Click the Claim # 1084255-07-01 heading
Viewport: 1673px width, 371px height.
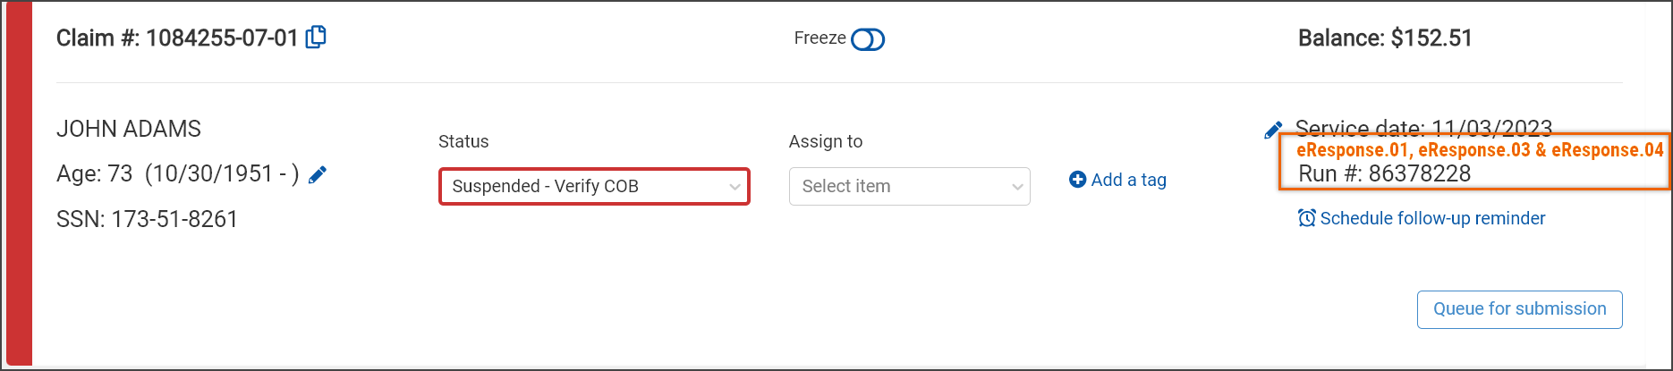click(x=176, y=38)
